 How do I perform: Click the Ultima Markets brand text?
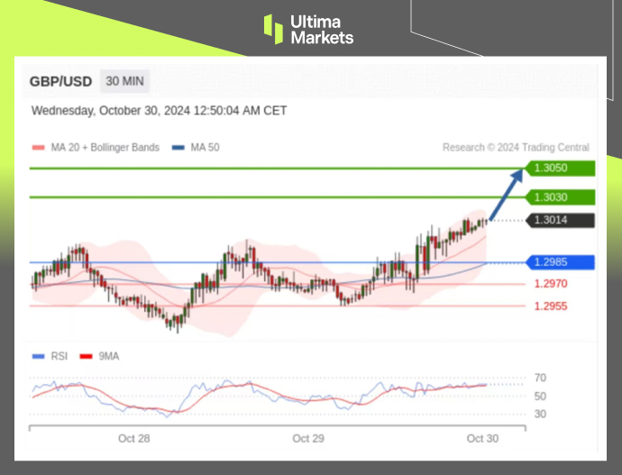tap(322, 30)
